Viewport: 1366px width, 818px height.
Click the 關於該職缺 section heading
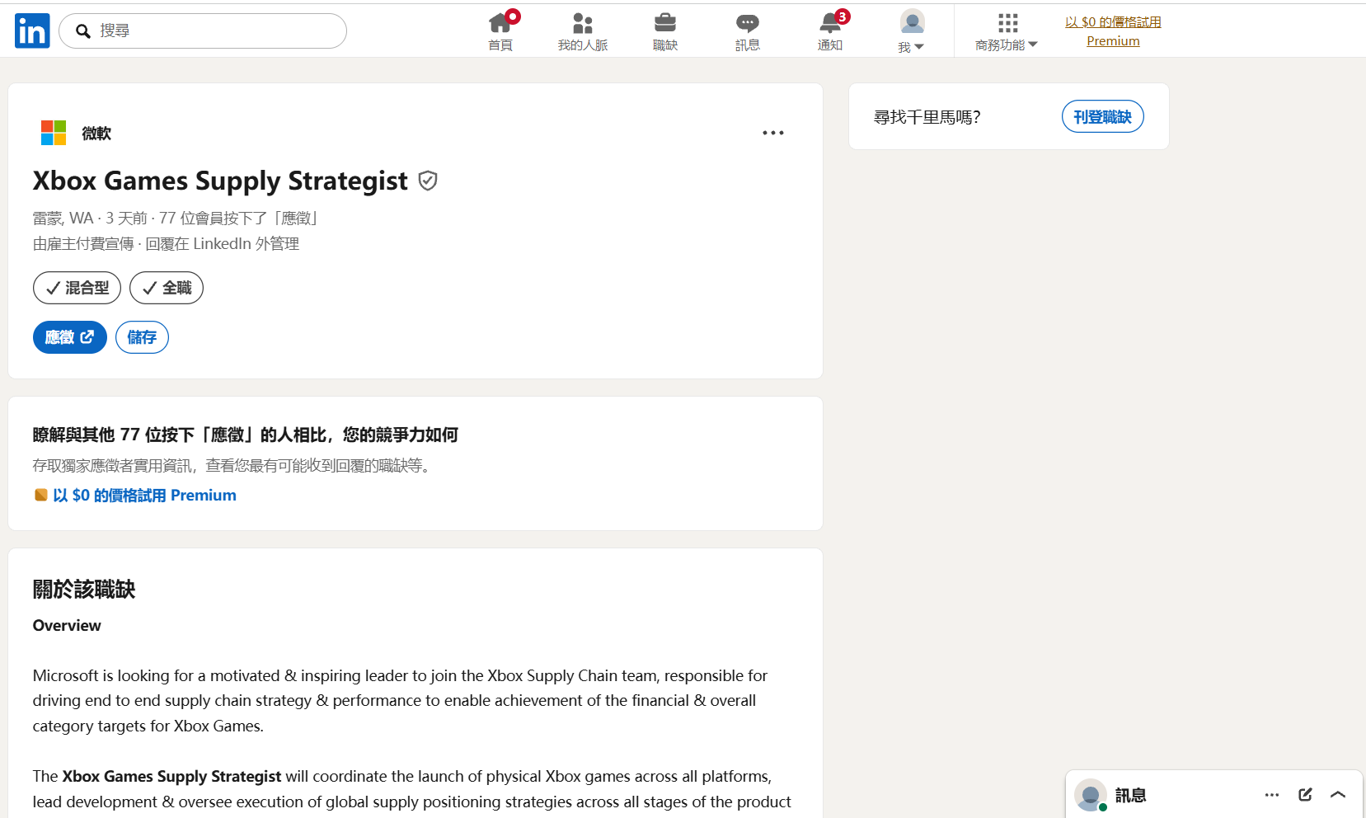coord(84,589)
